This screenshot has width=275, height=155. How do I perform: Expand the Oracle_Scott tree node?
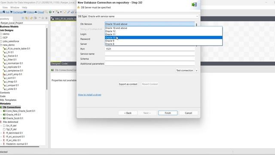click(x=1, y=118)
